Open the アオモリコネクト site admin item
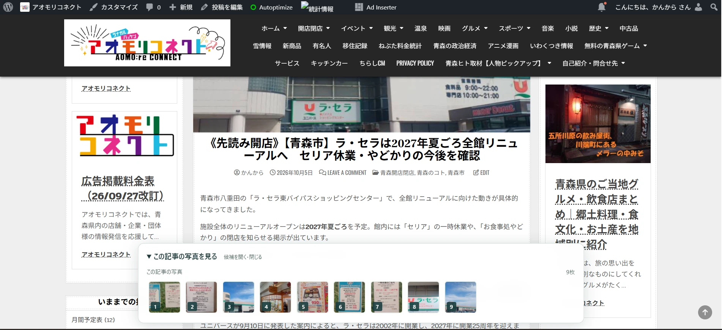 [51, 7]
